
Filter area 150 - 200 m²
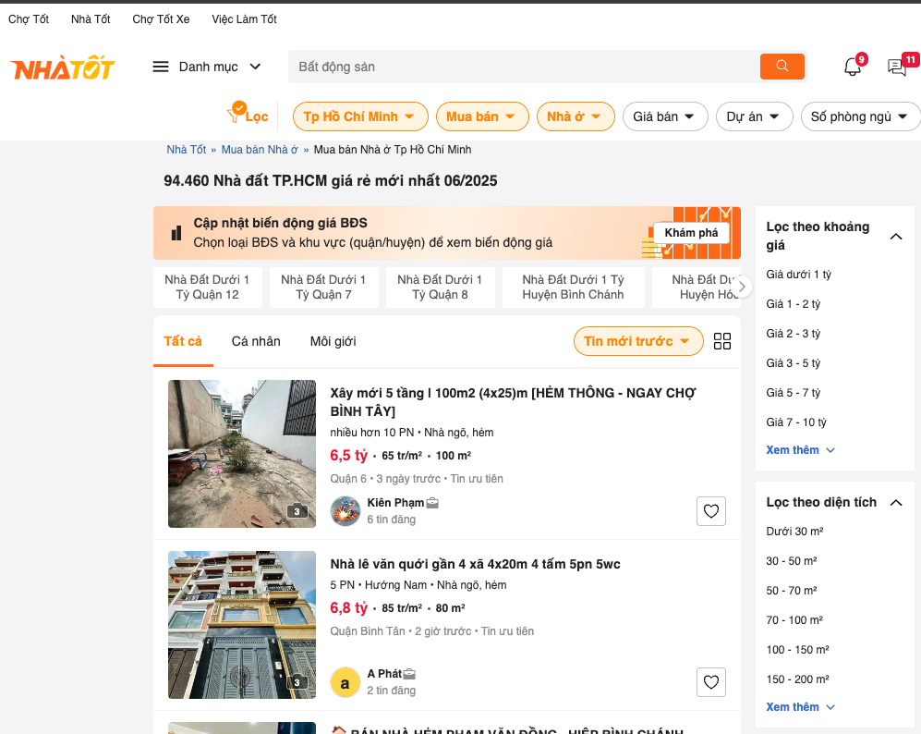pyautogui.click(x=797, y=679)
